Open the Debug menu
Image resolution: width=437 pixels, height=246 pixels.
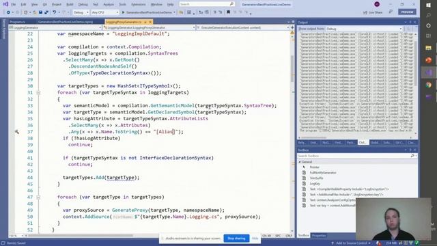(83, 5)
